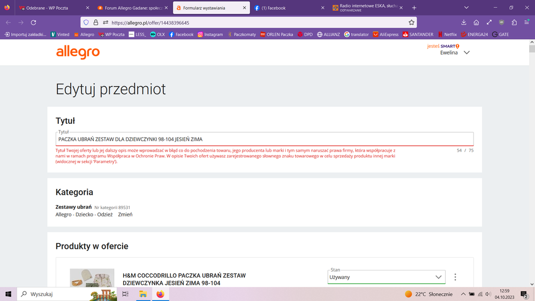The height and width of the screenshot is (301, 535).
Task: Open the ALLIANZ bookmark
Action: tap(328, 34)
